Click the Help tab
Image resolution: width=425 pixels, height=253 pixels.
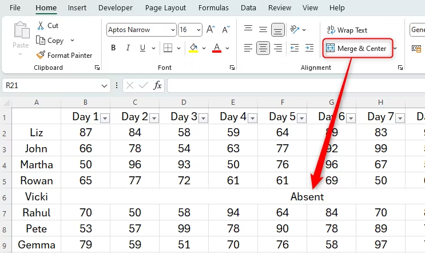pos(337,7)
